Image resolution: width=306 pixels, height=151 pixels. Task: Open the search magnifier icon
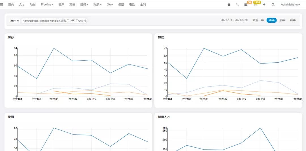pyautogui.click(x=273, y=5)
